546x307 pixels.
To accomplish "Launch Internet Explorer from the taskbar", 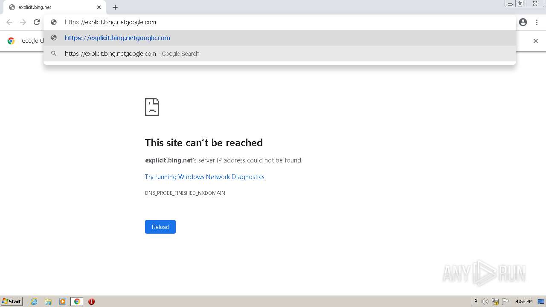I will point(34,301).
